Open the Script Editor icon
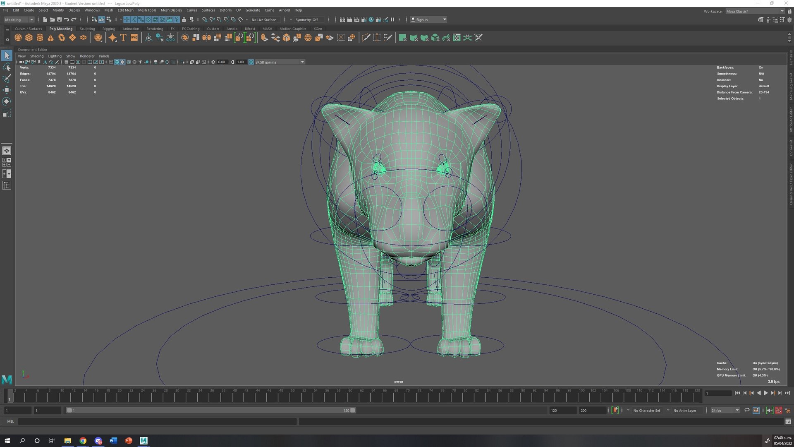 point(788,421)
